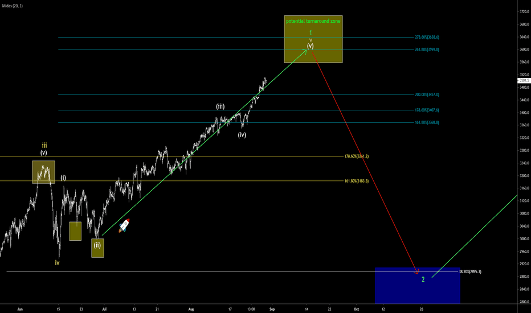Viewport: 531px width, 313px height.
Task: Click date 17 on the time axis
Action: coord(230,309)
